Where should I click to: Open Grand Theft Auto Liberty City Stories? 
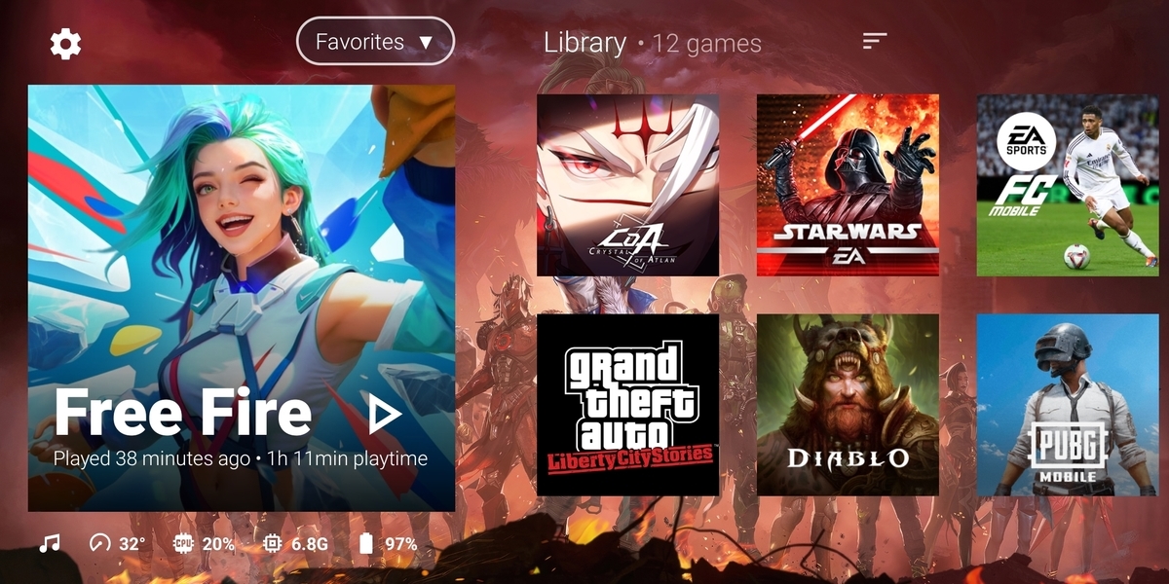click(628, 405)
